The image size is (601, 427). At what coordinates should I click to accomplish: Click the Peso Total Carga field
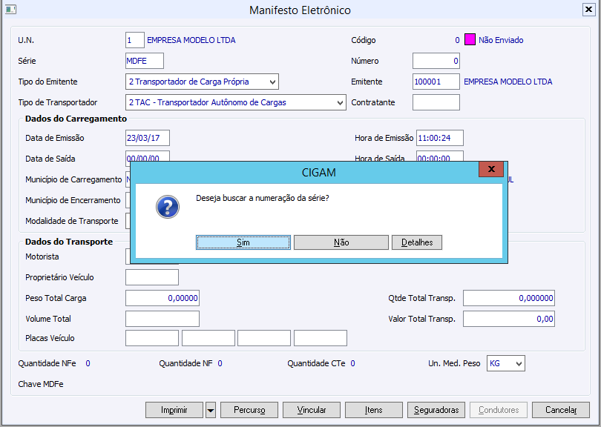pyautogui.click(x=162, y=298)
